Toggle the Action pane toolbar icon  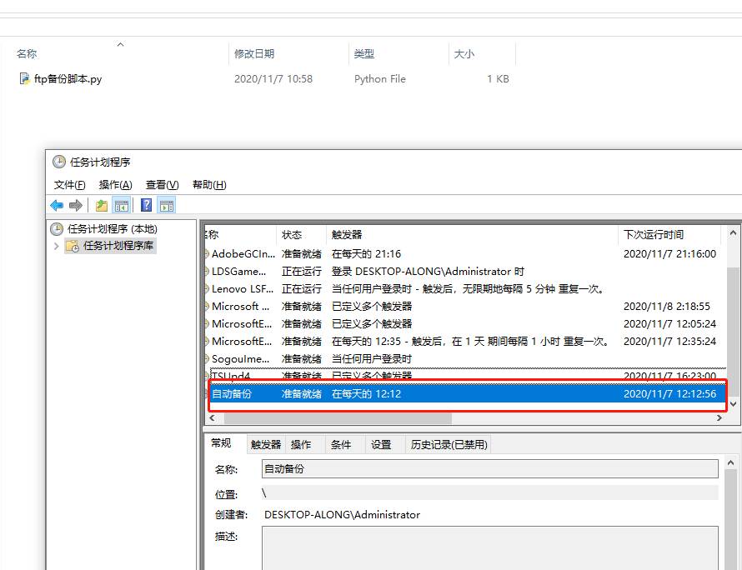tap(167, 205)
